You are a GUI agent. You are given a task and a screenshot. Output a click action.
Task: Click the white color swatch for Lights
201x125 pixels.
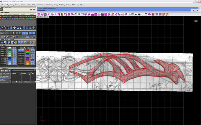(10, 48)
